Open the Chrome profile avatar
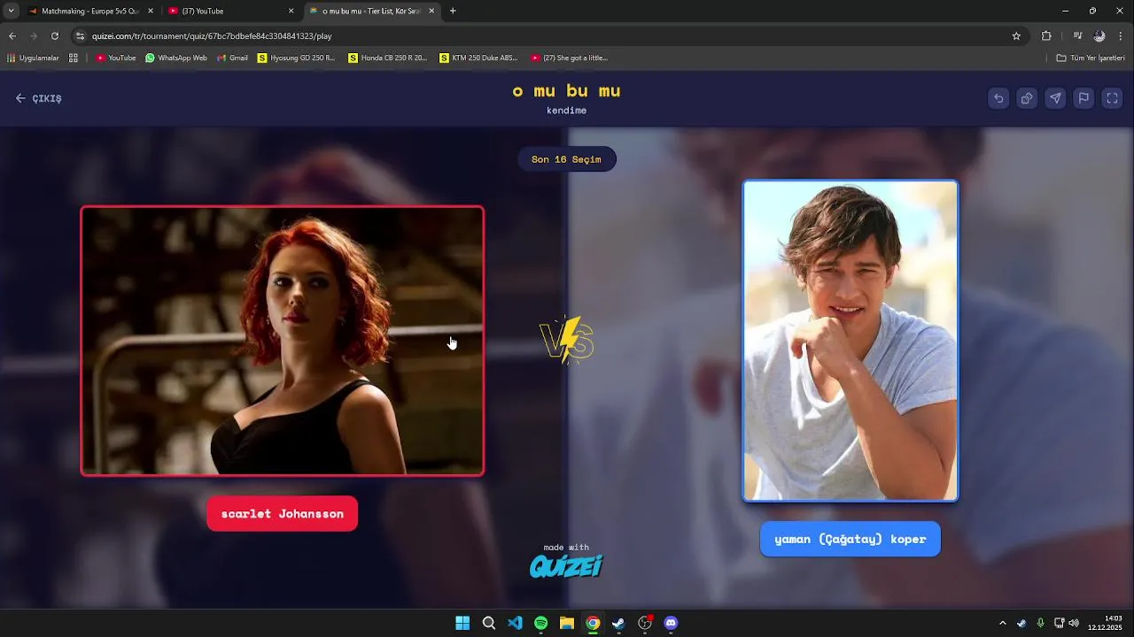Screen dimensions: 1134x637 coord(1099,36)
